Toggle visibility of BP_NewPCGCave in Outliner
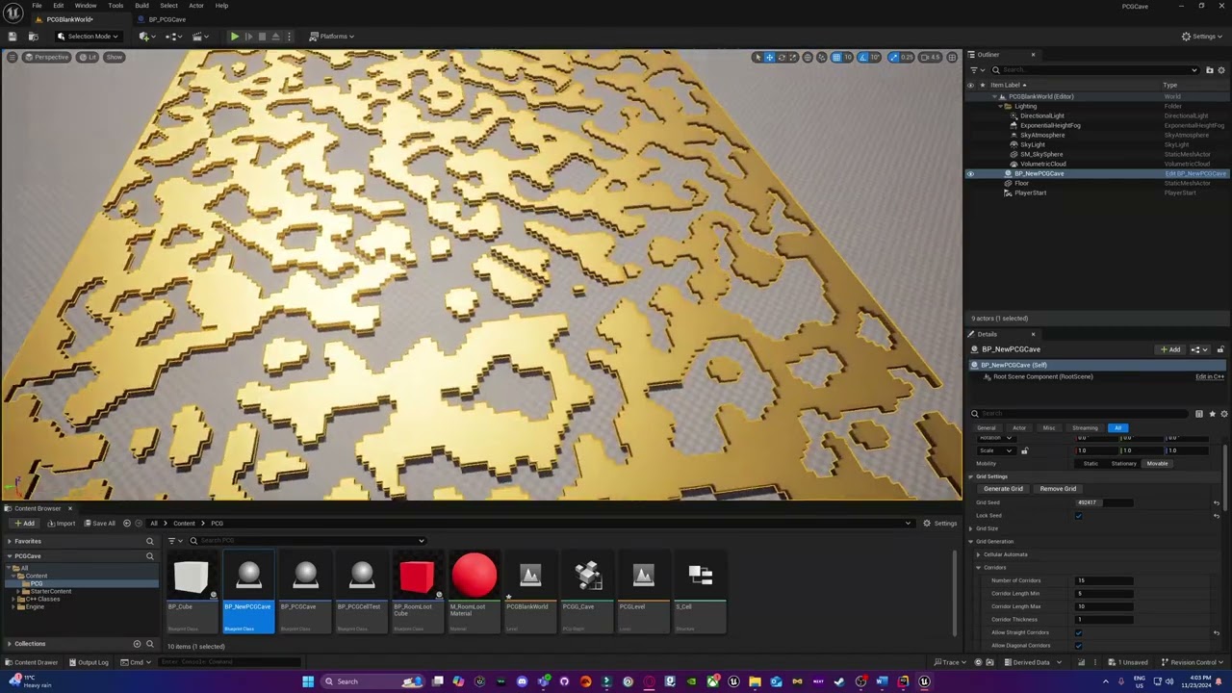This screenshot has width=1232, height=693. pos(970,174)
